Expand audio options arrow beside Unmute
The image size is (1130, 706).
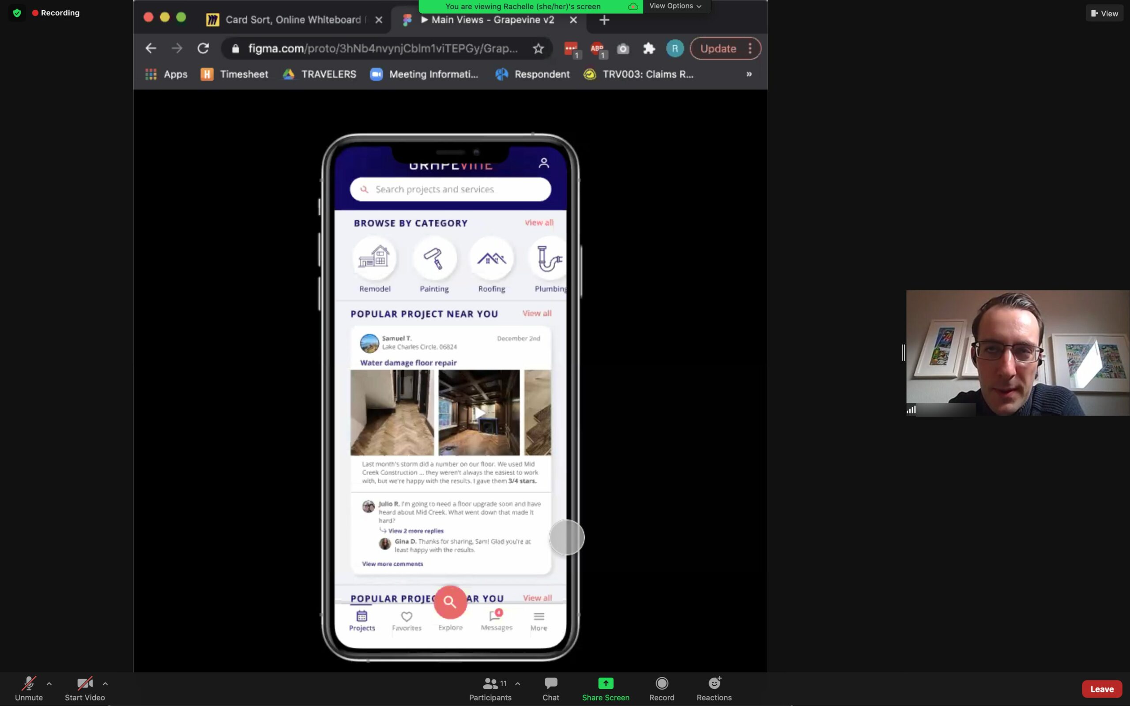click(49, 683)
